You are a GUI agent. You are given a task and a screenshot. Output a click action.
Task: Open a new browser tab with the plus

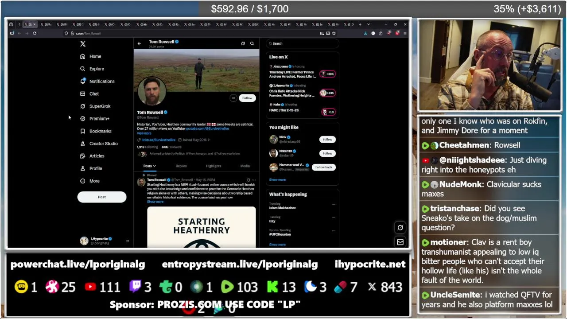click(x=360, y=24)
